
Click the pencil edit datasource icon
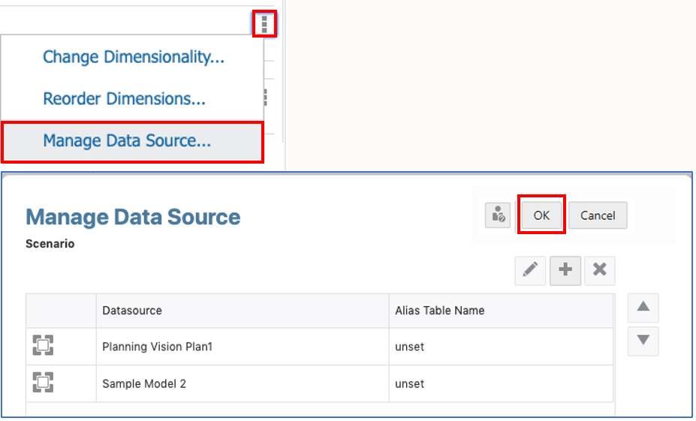tap(530, 271)
